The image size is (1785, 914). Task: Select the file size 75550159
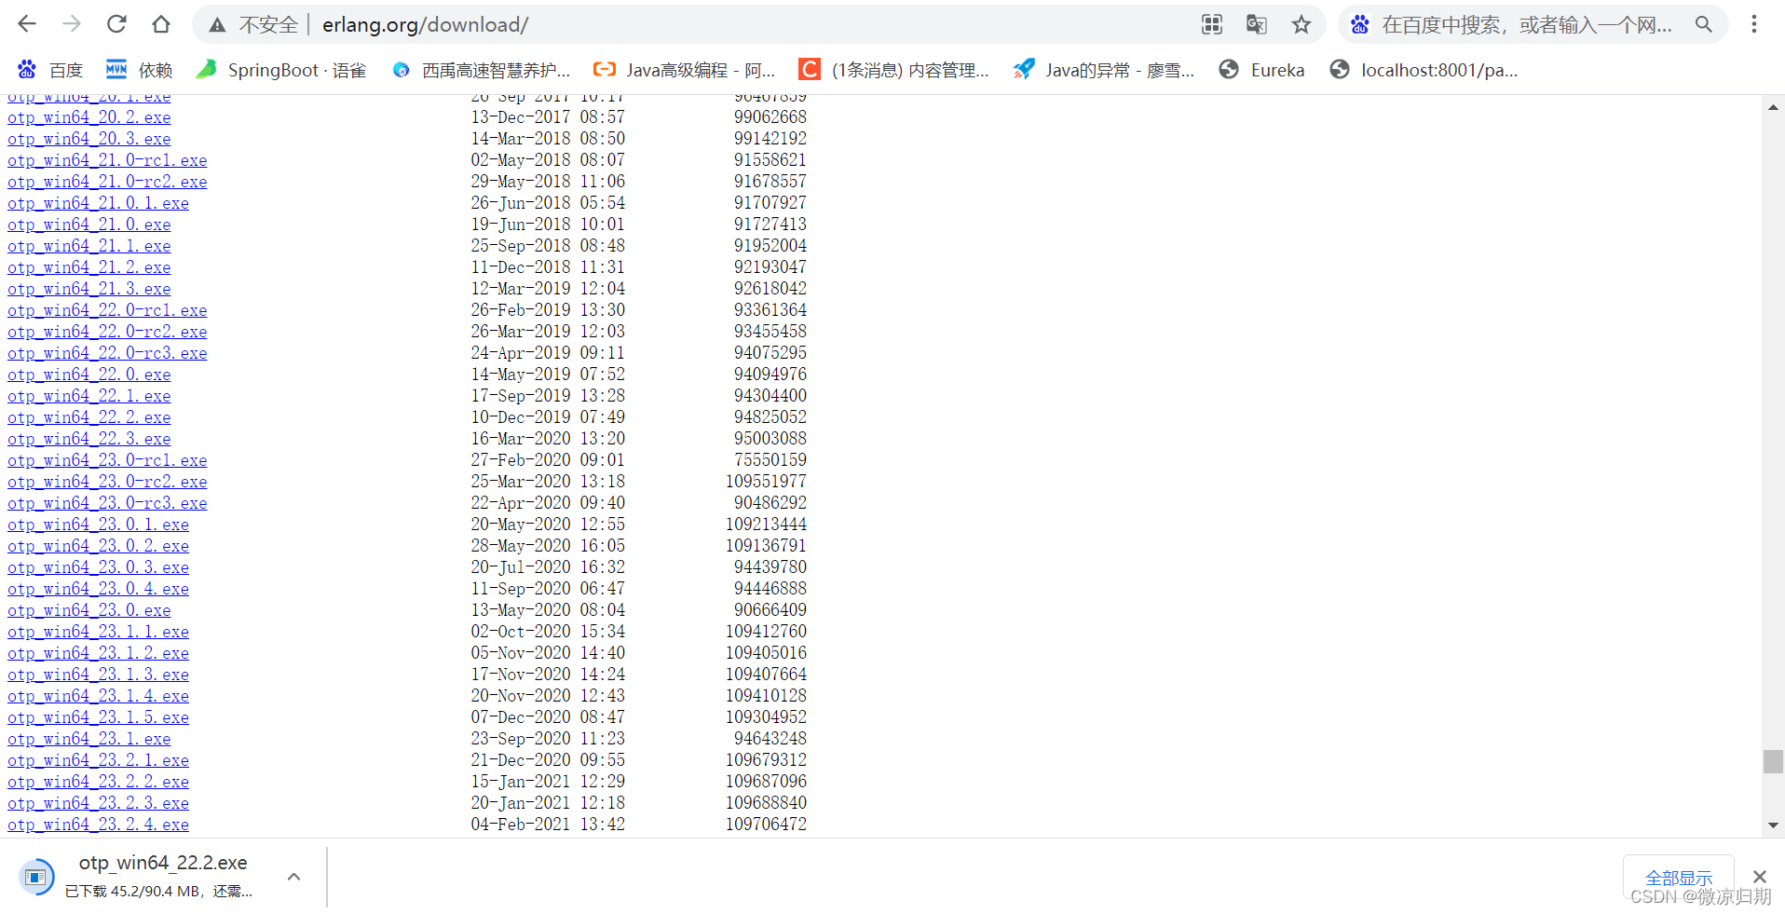[x=770, y=460]
